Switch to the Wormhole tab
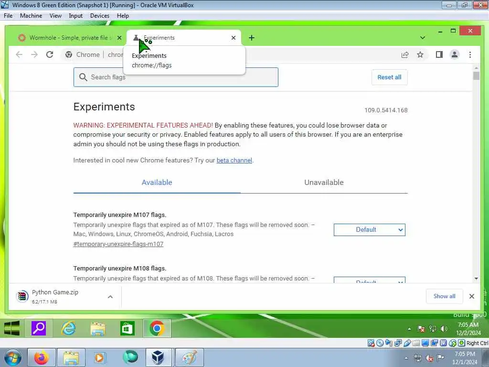 tap(68, 38)
